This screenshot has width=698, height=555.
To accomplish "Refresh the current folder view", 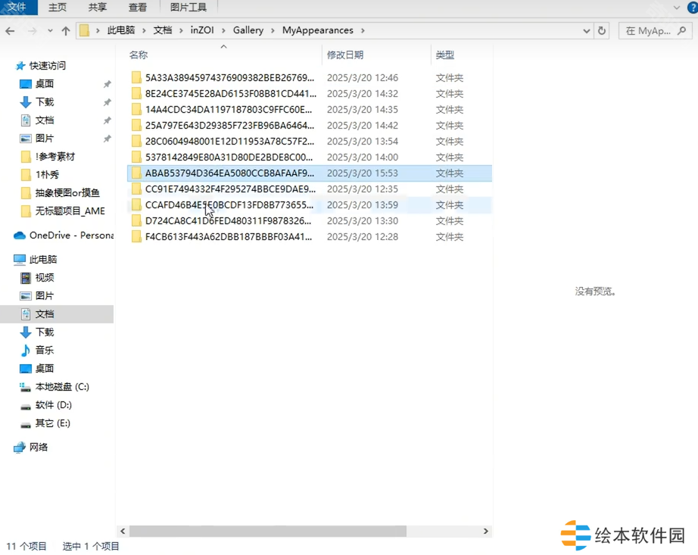I will point(602,31).
